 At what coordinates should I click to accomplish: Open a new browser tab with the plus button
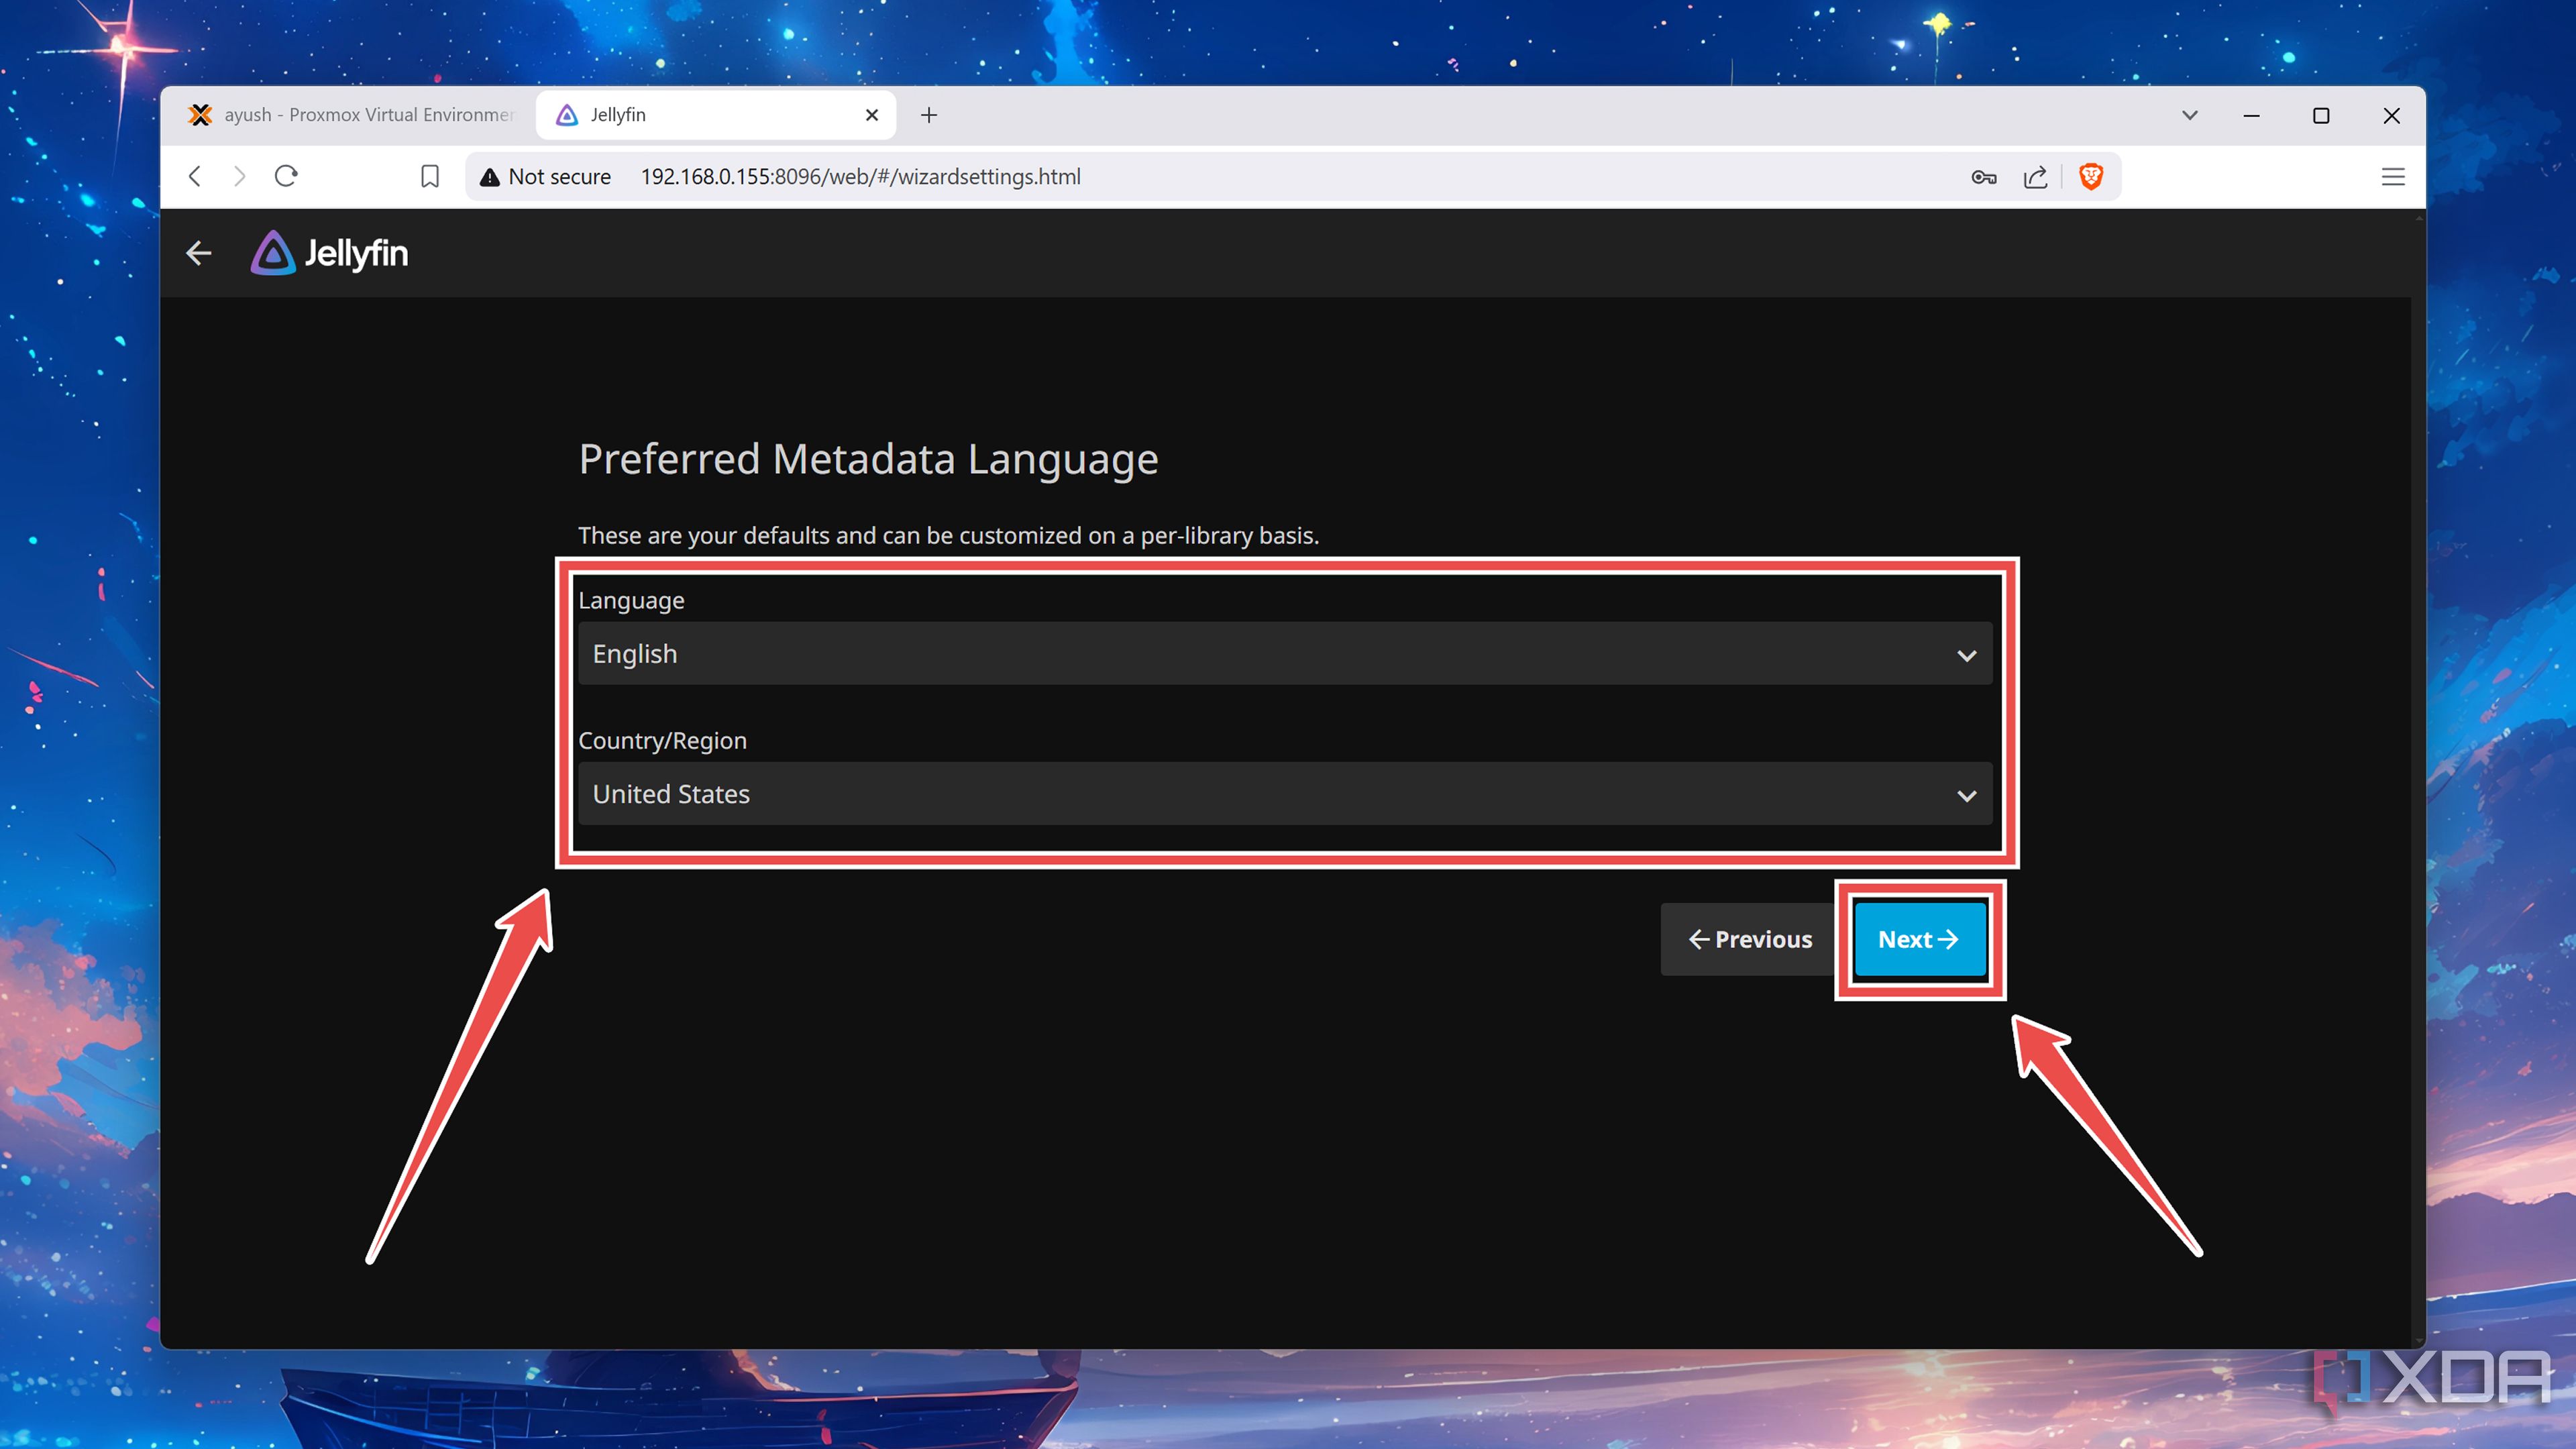[929, 114]
